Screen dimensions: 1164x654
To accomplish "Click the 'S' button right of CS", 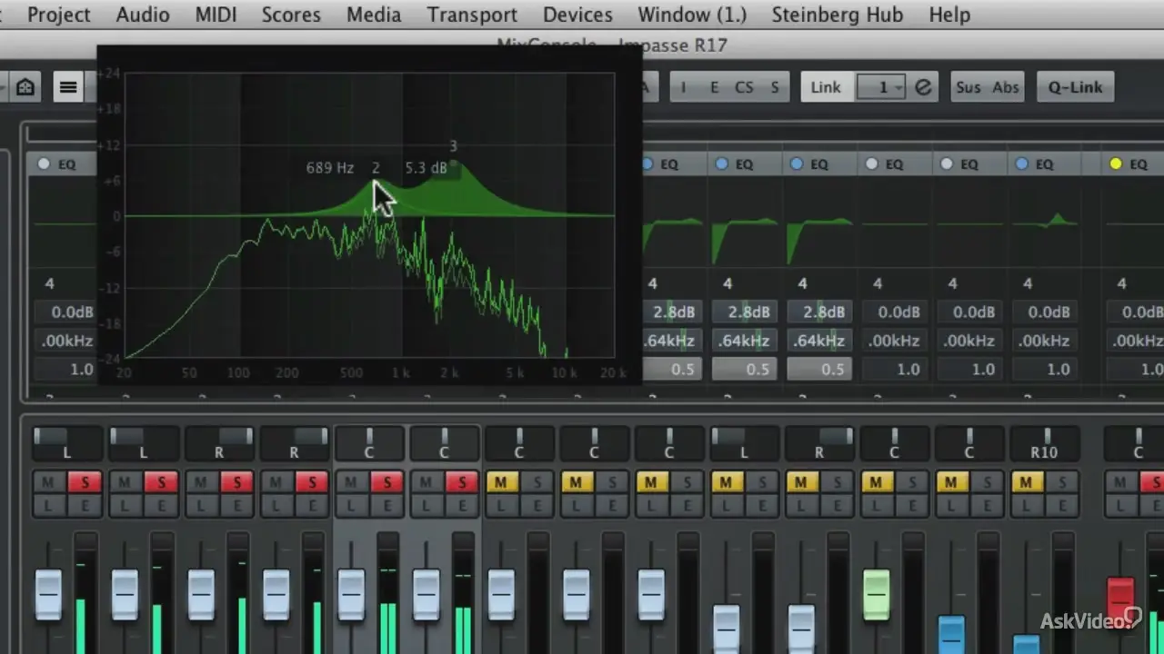I will [x=775, y=87].
